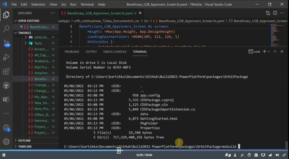Pause the video playback
Screen dimensions: 289x159
(x=4, y=155)
